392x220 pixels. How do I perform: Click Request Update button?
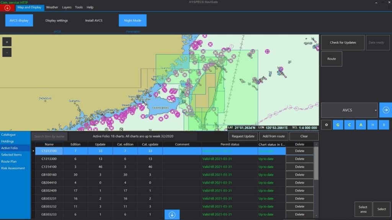pos(243,136)
